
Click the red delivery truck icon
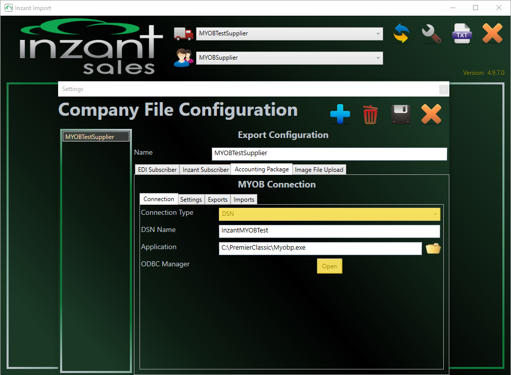(x=183, y=33)
